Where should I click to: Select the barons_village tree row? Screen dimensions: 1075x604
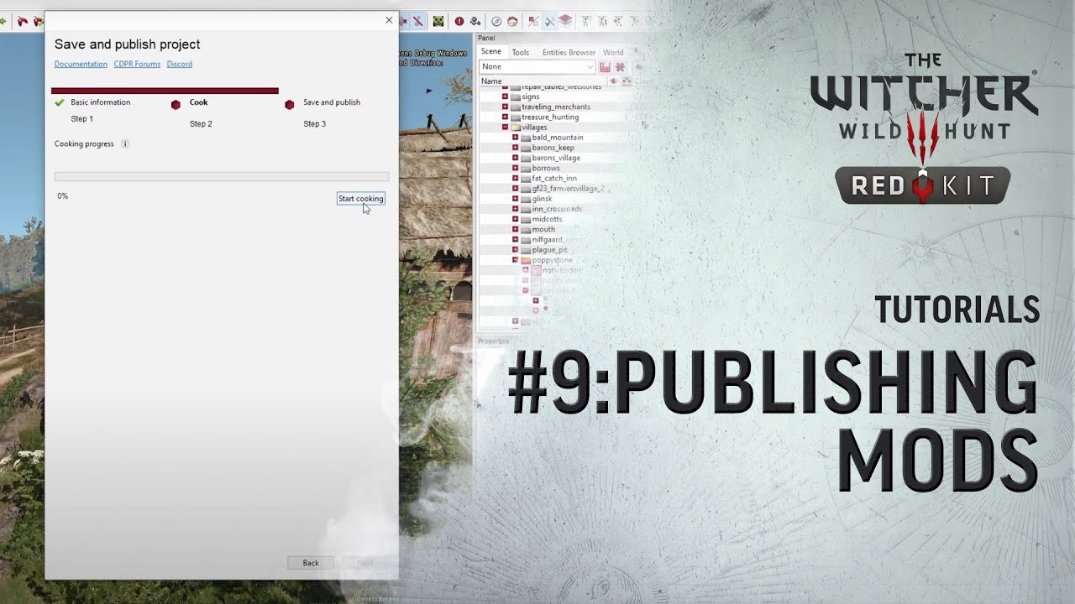[556, 158]
